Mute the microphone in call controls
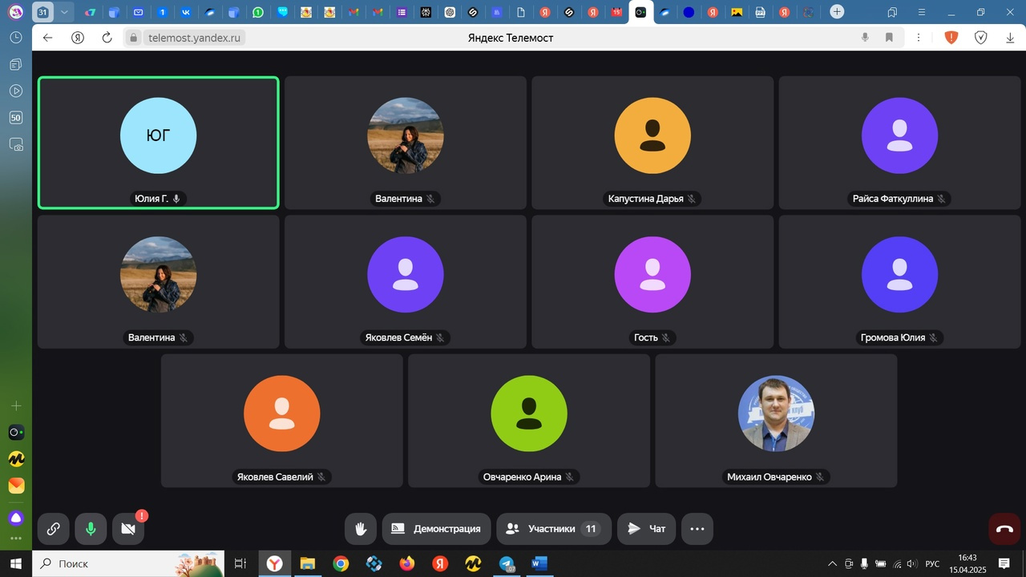Image resolution: width=1026 pixels, height=577 pixels. coord(91,529)
